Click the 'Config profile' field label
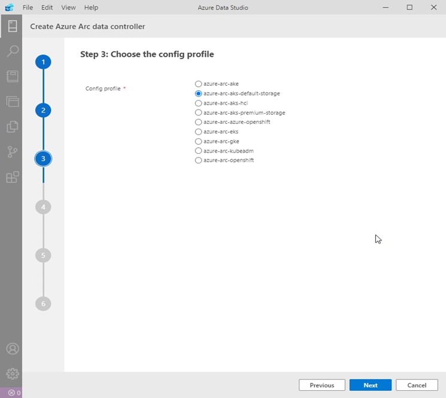The height and width of the screenshot is (398, 446). [103, 89]
